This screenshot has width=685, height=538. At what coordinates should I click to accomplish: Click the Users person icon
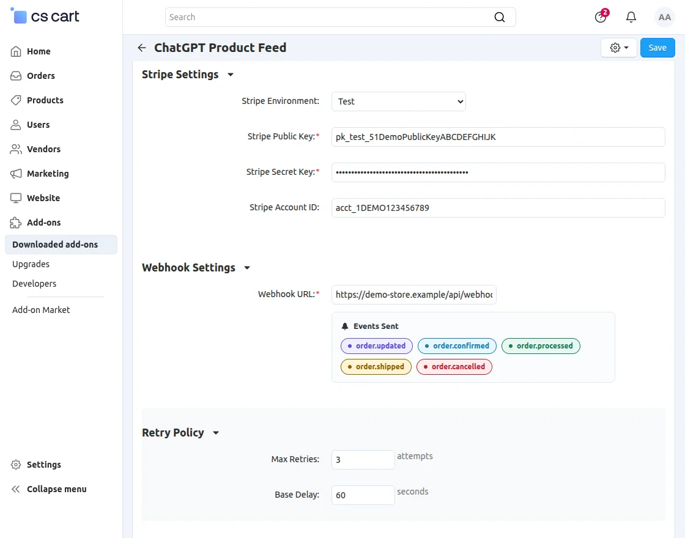coord(16,125)
